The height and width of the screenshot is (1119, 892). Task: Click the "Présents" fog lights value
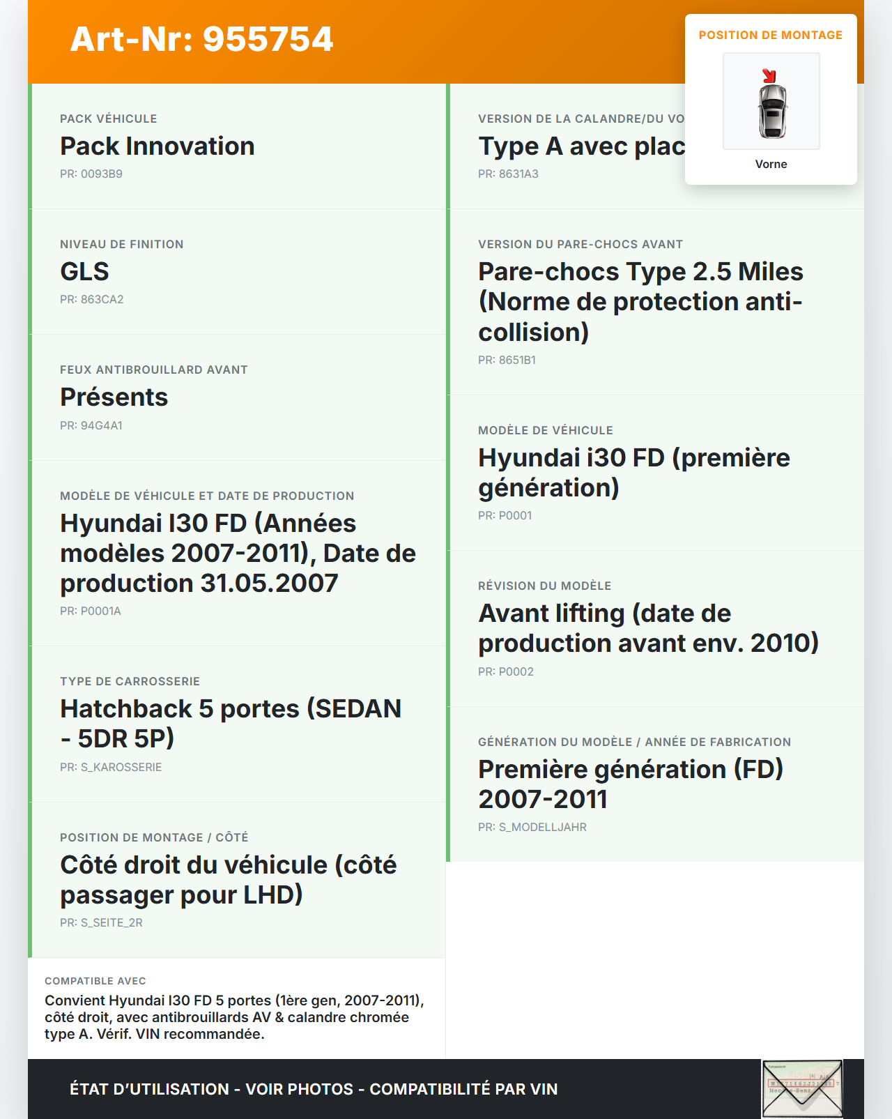(114, 397)
